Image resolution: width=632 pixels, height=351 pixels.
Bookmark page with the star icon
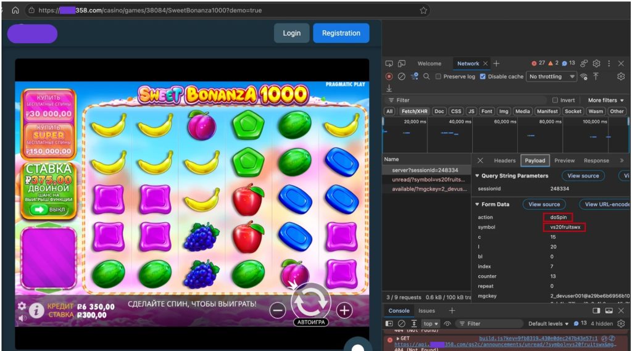click(423, 10)
